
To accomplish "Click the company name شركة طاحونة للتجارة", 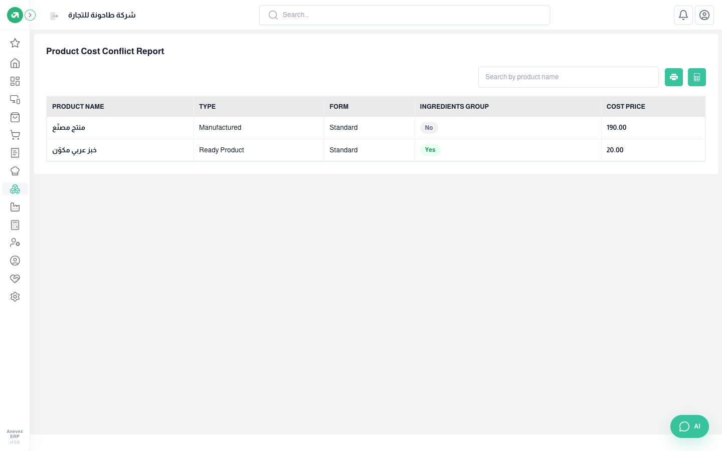I will tap(102, 15).
